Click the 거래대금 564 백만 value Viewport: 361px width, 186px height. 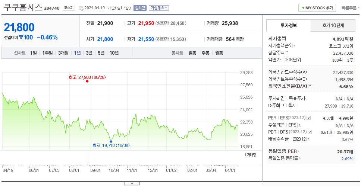pyautogui.click(x=235, y=39)
